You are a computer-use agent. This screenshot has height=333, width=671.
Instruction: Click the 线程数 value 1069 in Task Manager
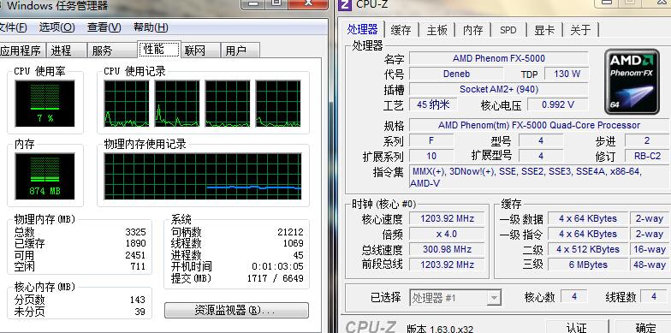tap(293, 243)
